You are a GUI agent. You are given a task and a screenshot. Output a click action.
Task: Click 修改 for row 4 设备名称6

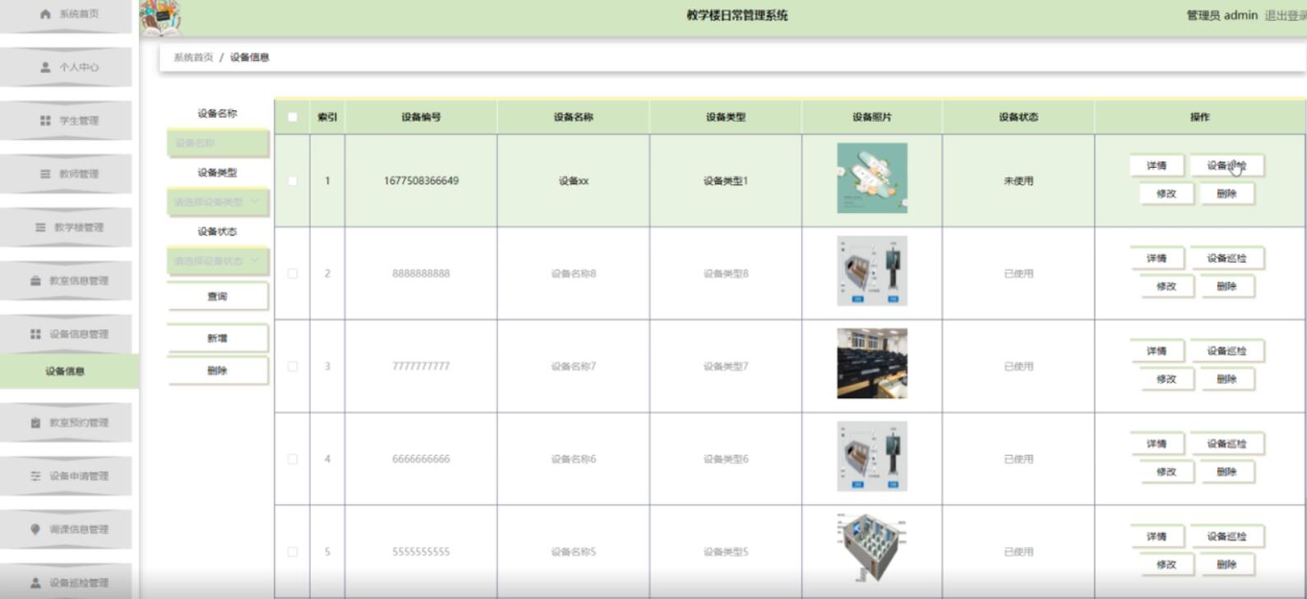[1166, 472]
